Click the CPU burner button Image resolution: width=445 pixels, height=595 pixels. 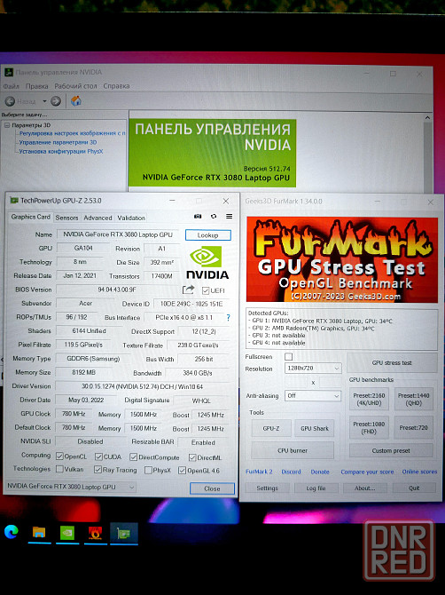pos(293,450)
